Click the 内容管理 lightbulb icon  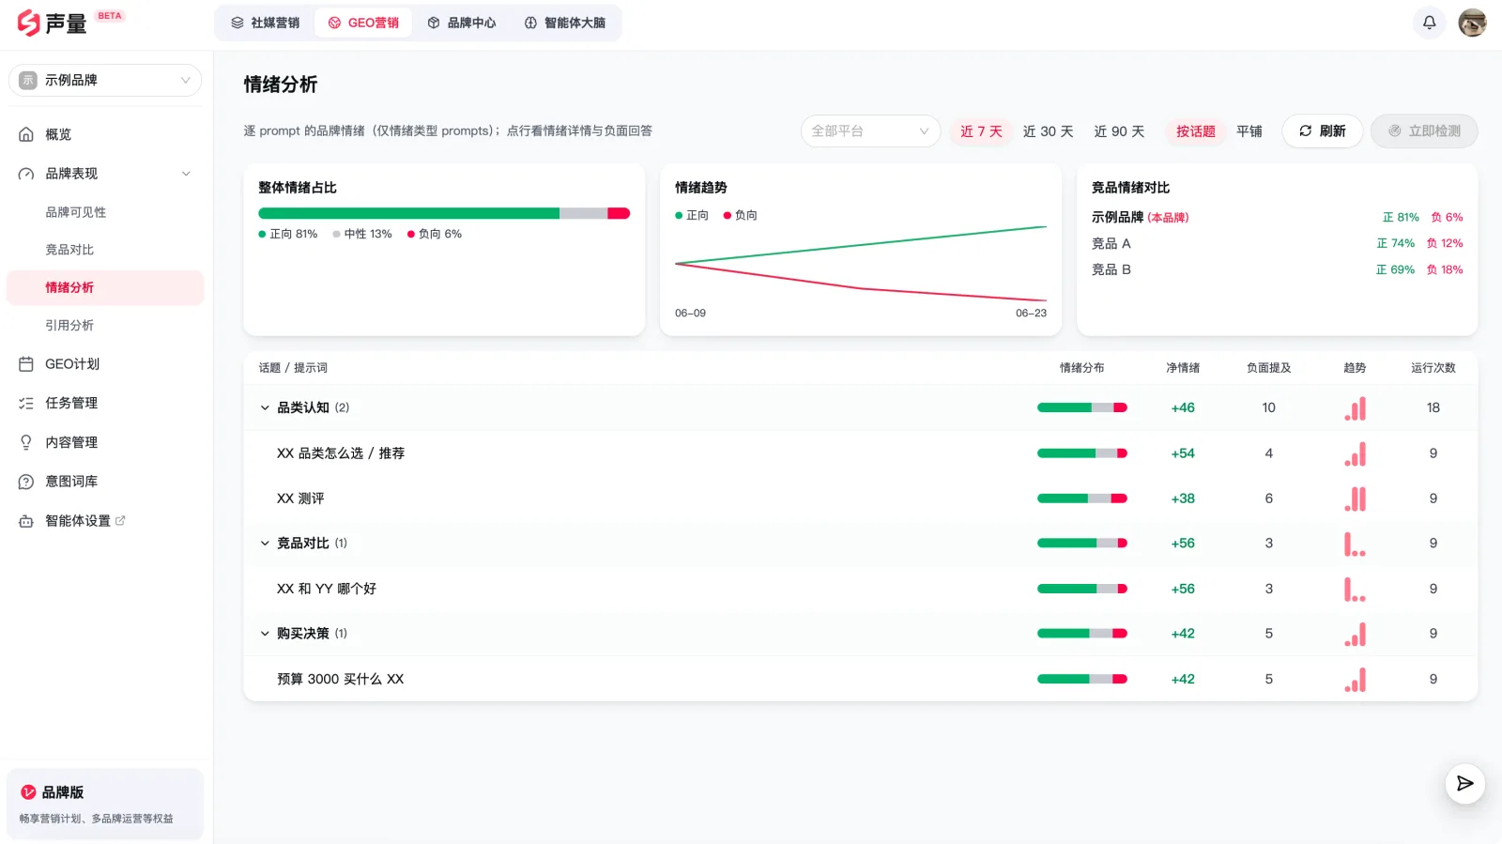tap(26, 442)
